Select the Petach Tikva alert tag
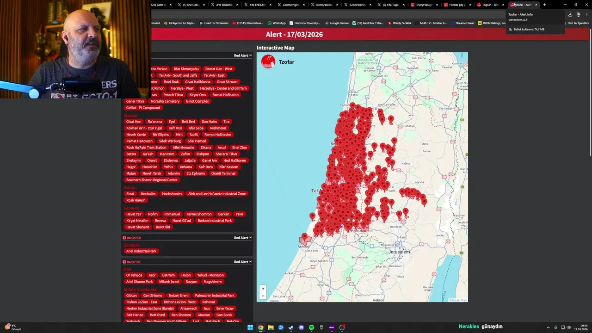The height and width of the screenshot is (333, 592). pyautogui.click(x=173, y=95)
